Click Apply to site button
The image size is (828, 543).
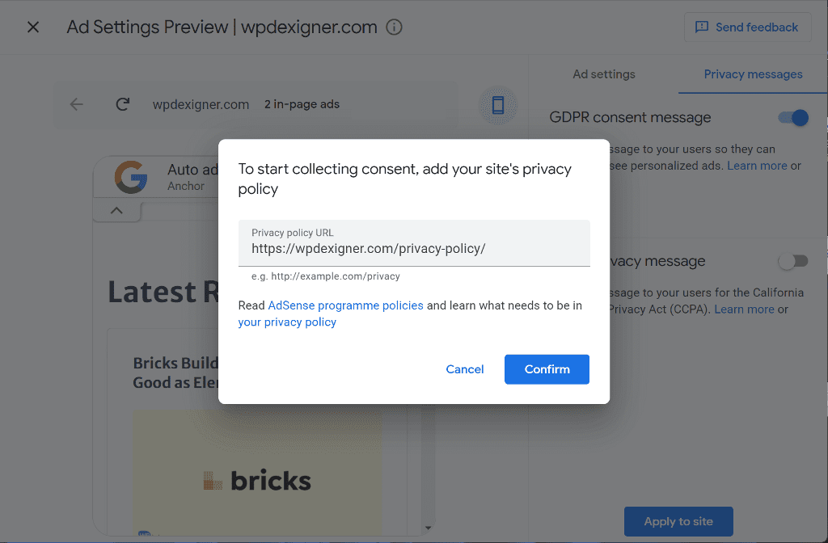pos(678,521)
